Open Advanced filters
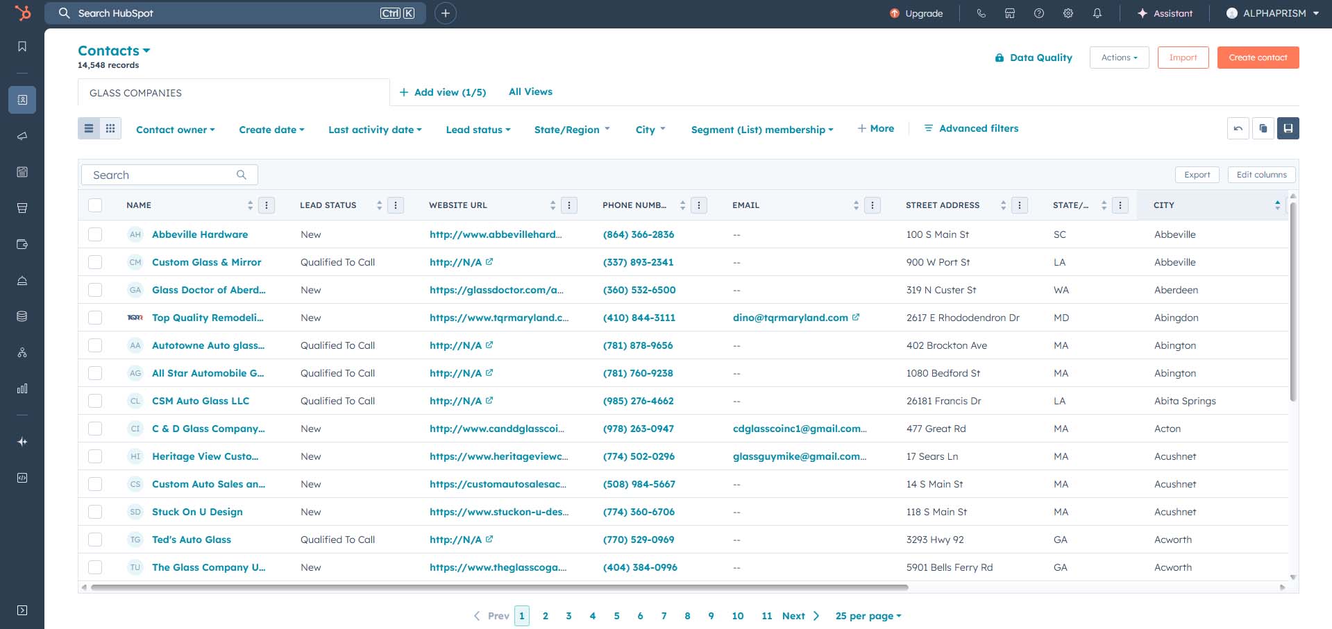The height and width of the screenshot is (629, 1332). 971,128
